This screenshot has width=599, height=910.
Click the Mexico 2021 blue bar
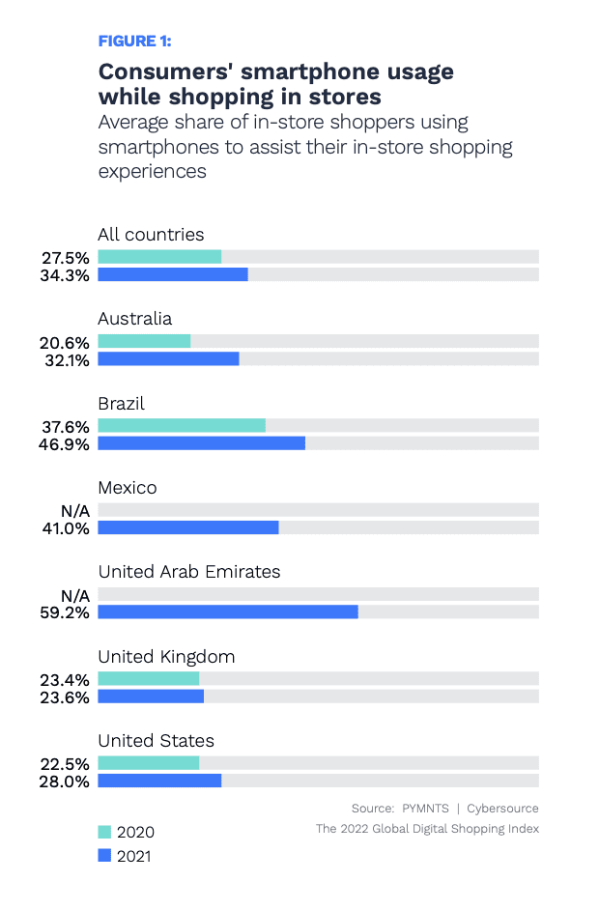(x=188, y=527)
